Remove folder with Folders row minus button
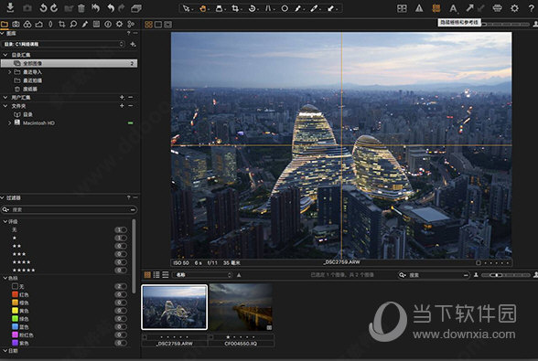 [x=130, y=106]
